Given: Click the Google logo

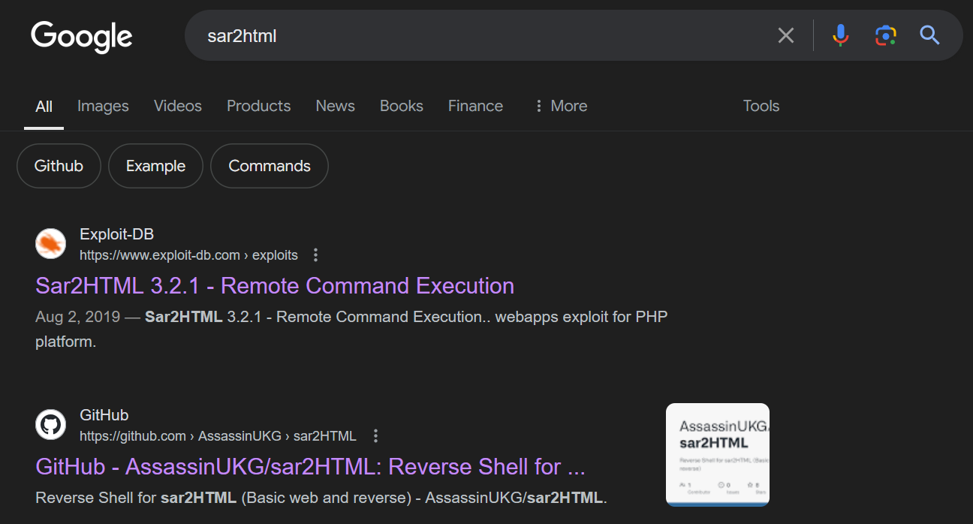Looking at the screenshot, I should click(81, 37).
